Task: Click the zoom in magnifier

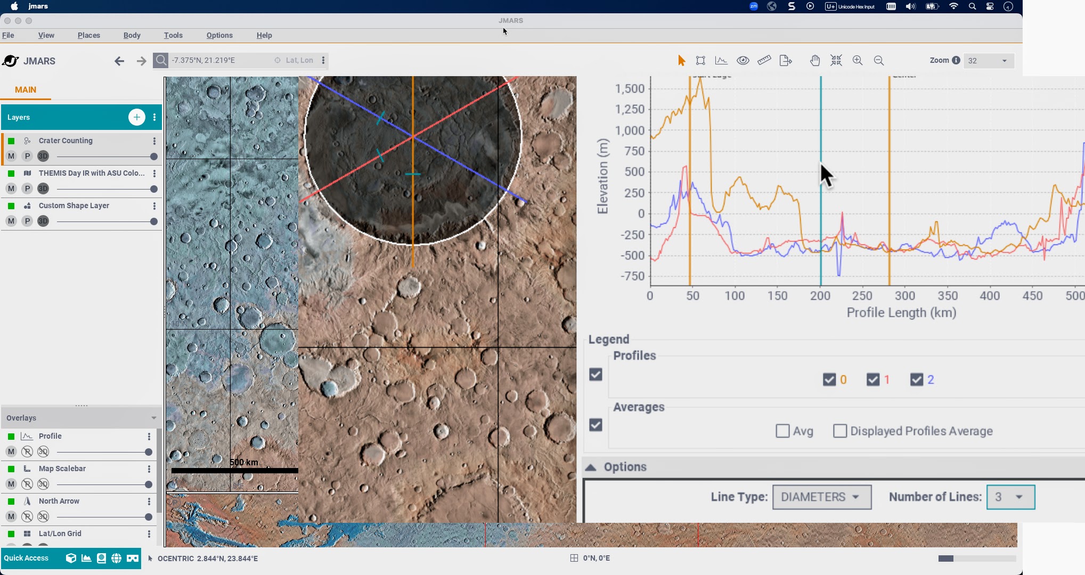Action: coord(858,61)
